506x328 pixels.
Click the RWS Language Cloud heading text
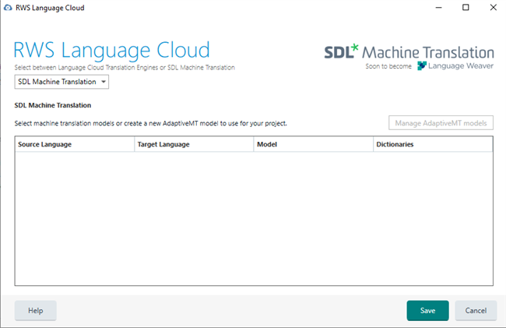coord(111,51)
